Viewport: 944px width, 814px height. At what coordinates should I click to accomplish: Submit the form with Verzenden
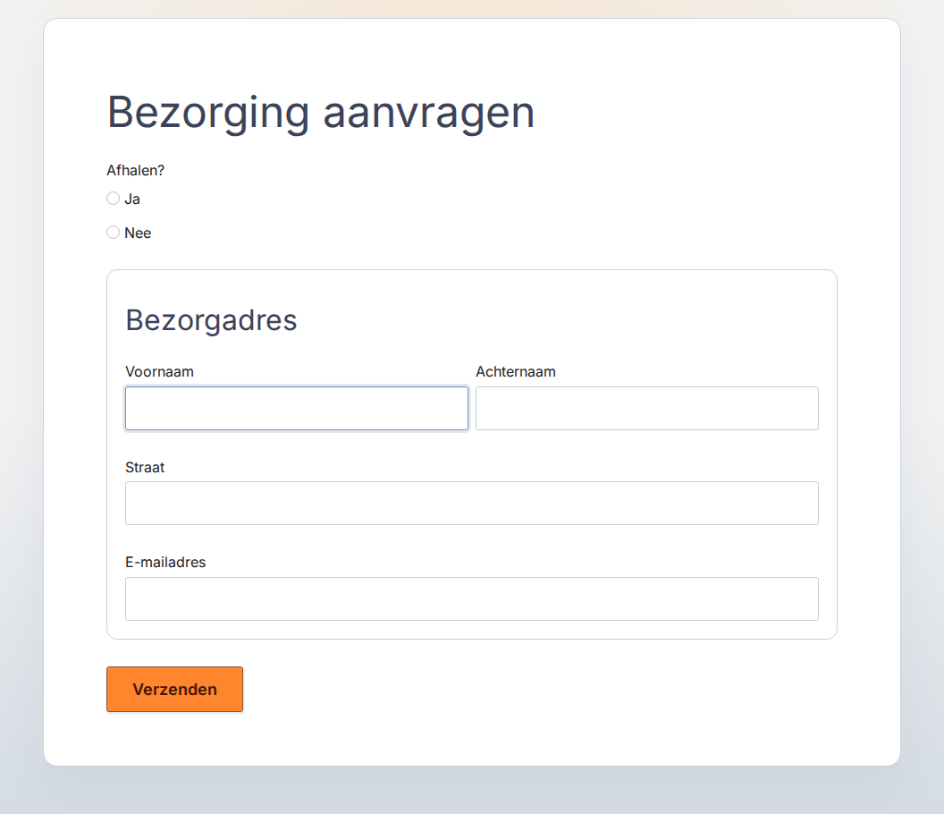[x=174, y=690]
